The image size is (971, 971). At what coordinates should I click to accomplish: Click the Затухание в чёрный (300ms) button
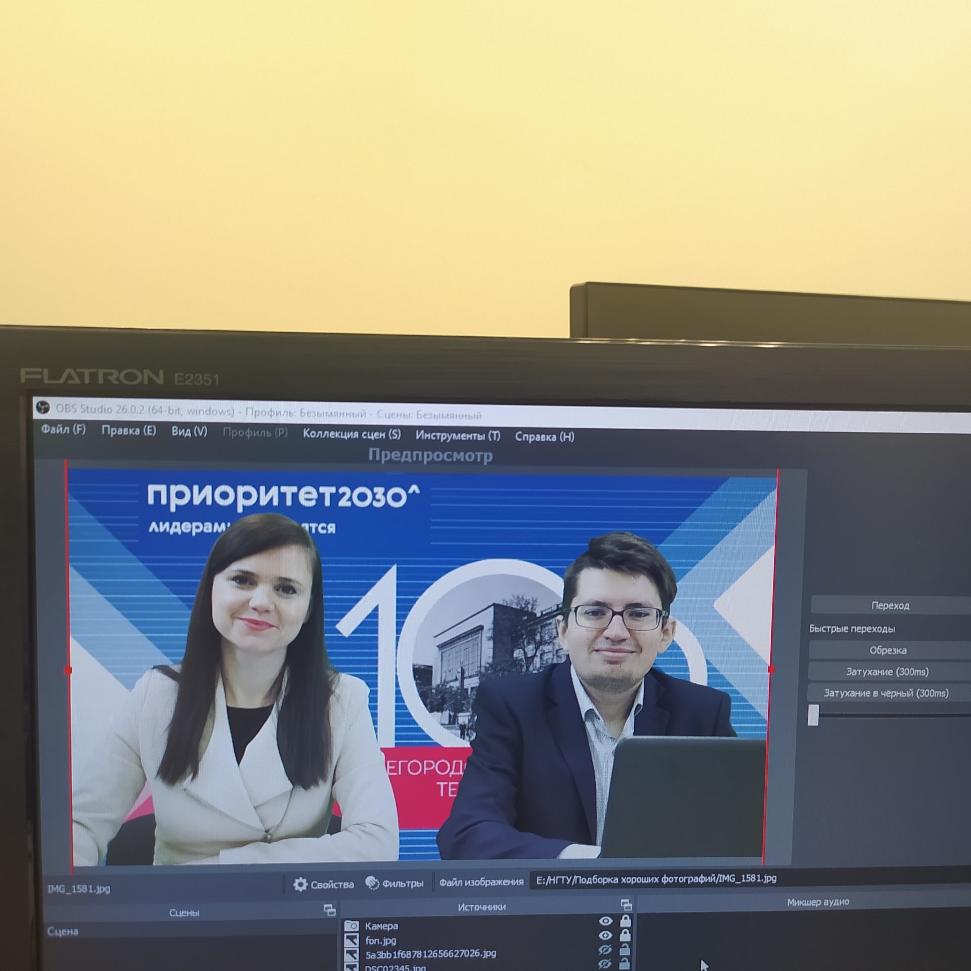886,693
